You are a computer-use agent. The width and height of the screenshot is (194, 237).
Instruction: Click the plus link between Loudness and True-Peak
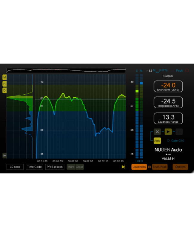tap(150, 167)
